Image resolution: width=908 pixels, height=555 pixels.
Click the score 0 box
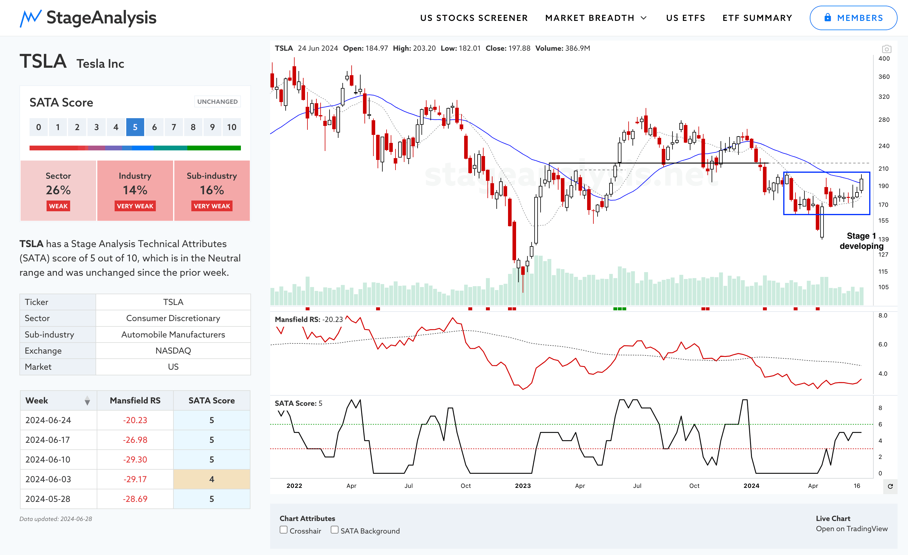click(x=38, y=127)
